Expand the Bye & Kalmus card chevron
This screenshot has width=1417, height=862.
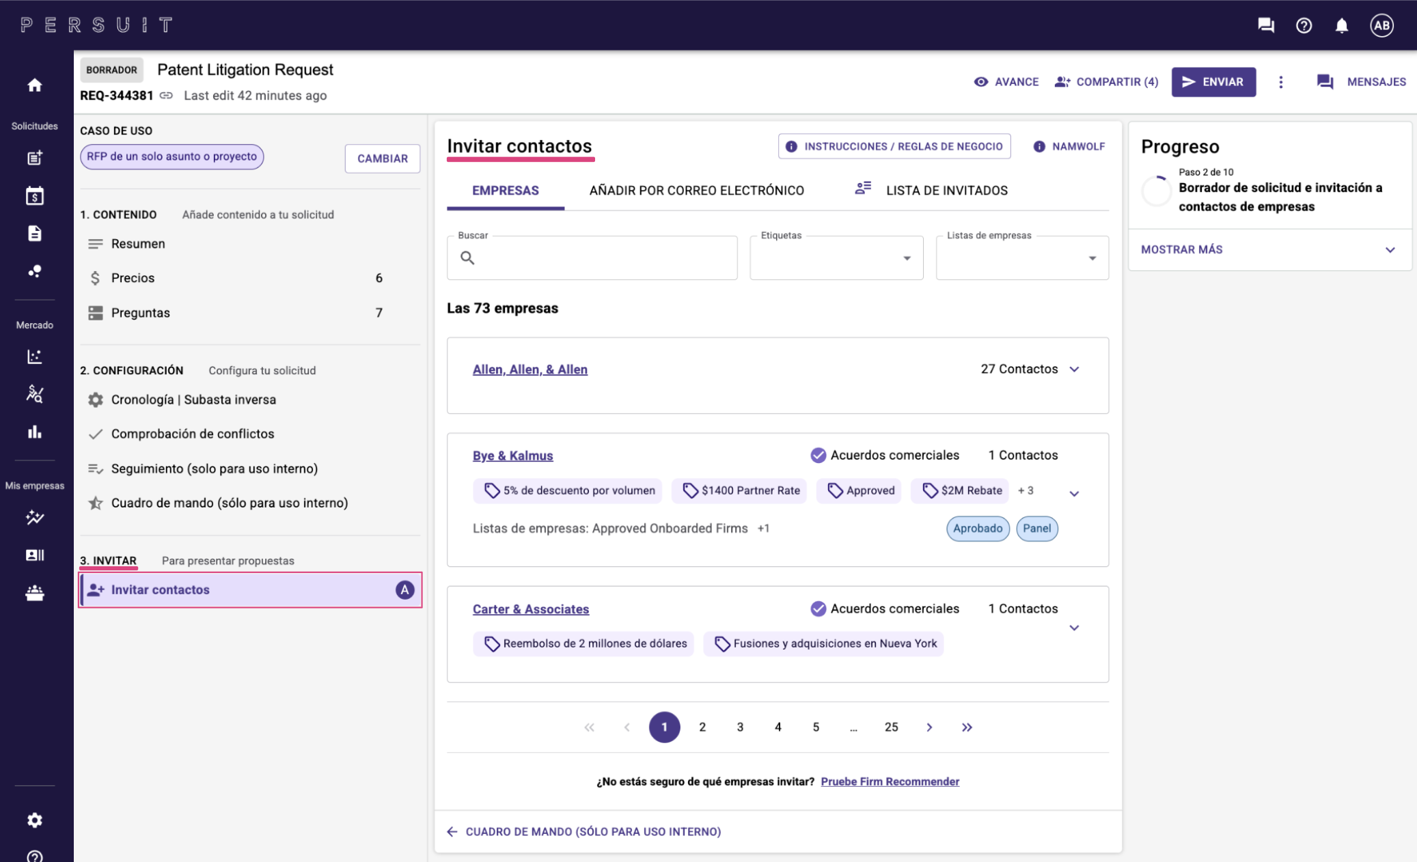click(1074, 493)
